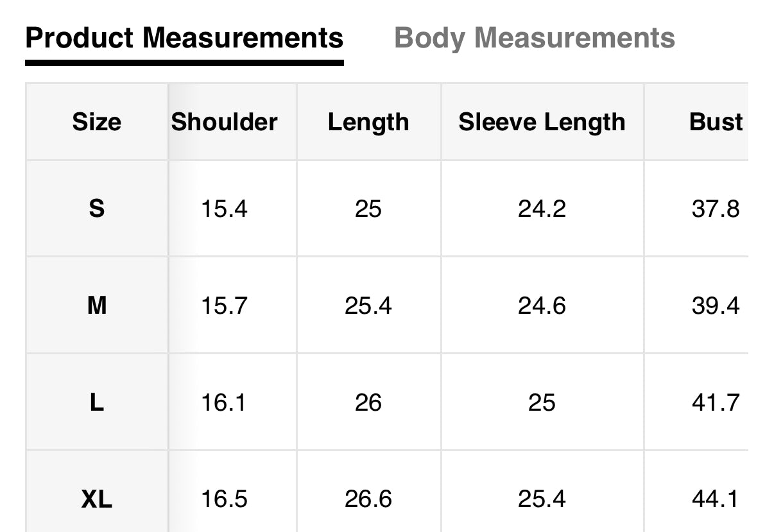Click shoulder value 15.4 for size S

pos(224,209)
